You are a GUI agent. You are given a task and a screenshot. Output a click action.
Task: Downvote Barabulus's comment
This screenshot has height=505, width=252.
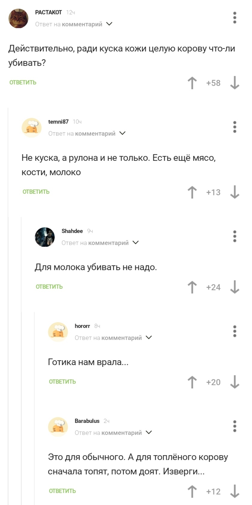235,492
